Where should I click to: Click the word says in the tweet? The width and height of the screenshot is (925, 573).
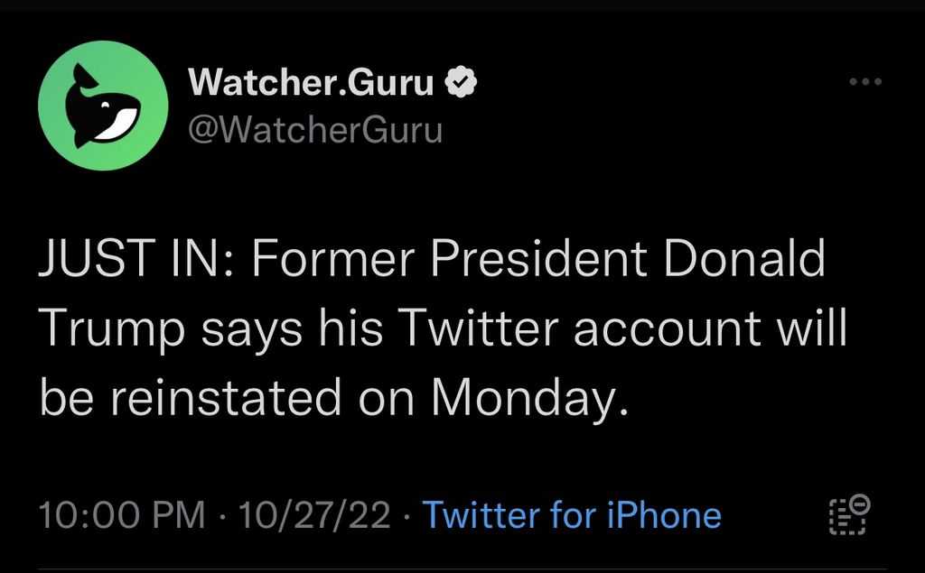pos(252,331)
